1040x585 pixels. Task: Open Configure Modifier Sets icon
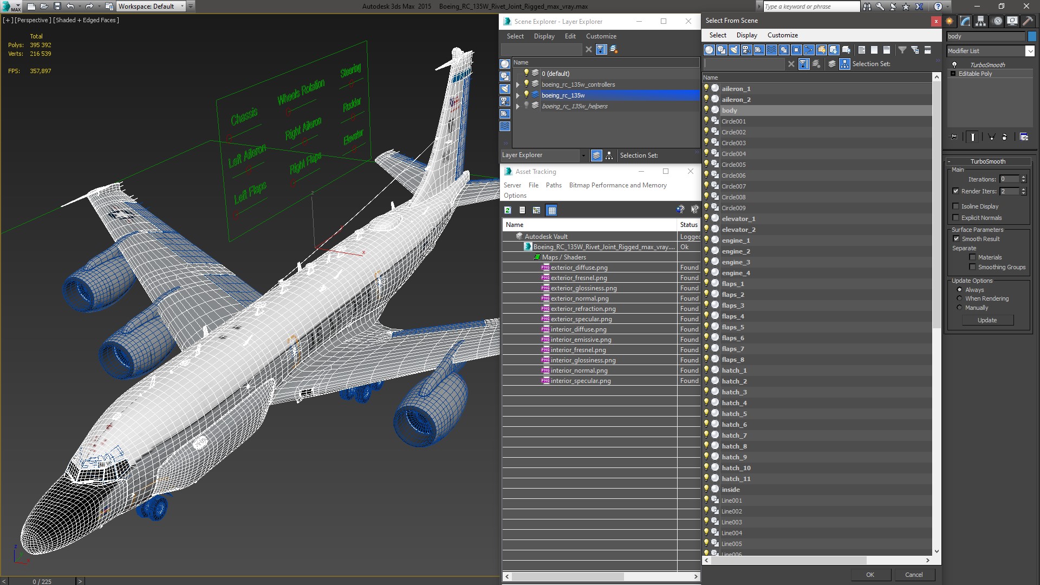pos(1024,137)
